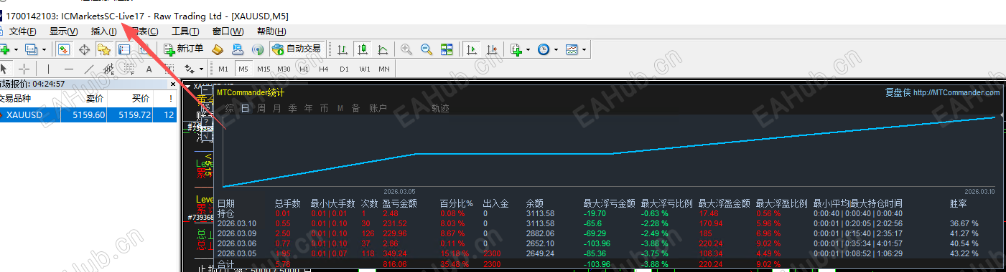Toggle Navigator folder-star icon
Image resolution: width=1006 pixels, height=272 pixels.
pyautogui.click(x=104, y=49)
